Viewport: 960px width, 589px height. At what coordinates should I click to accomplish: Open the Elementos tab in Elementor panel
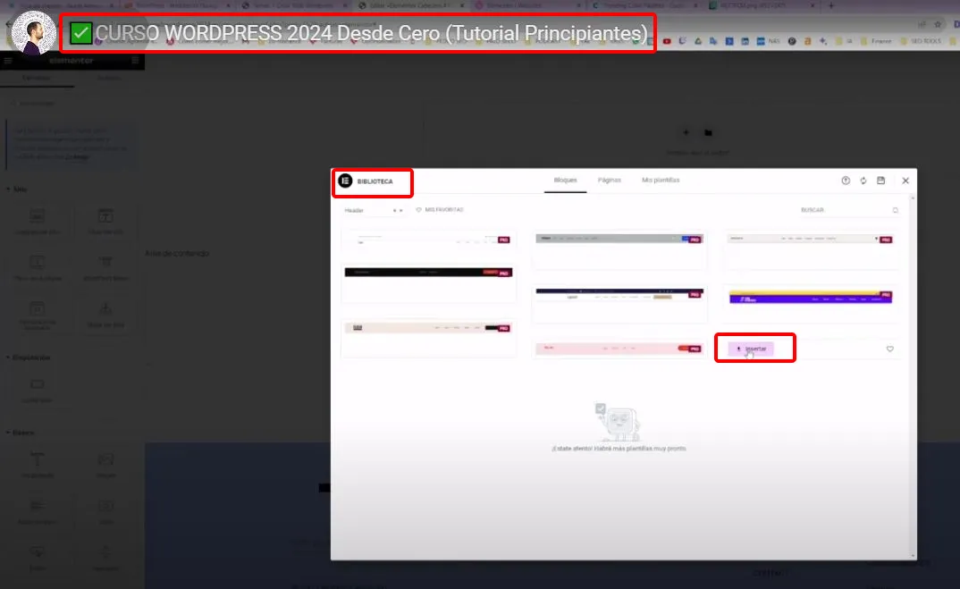pos(37,79)
